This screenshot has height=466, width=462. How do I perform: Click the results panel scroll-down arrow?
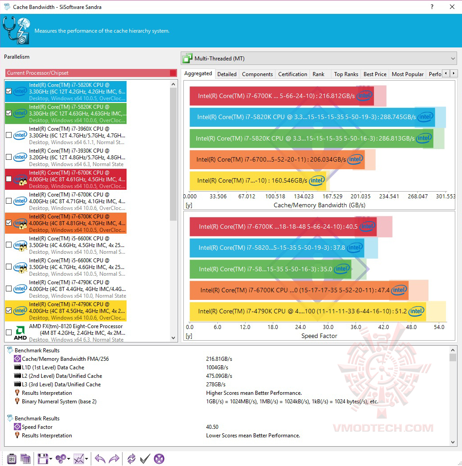(453, 442)
